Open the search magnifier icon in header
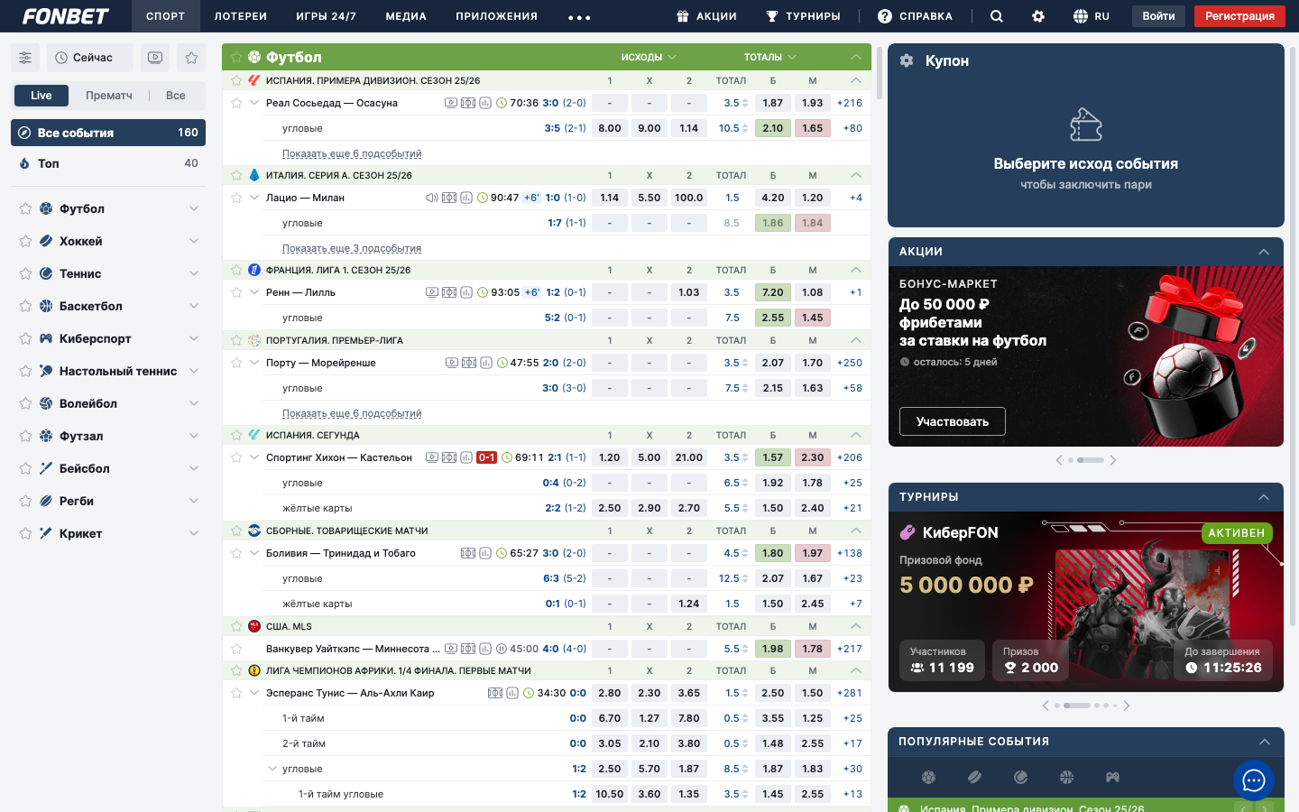Image resolution: width=1299 pixels, height=812 pixels. pos(996,16)
